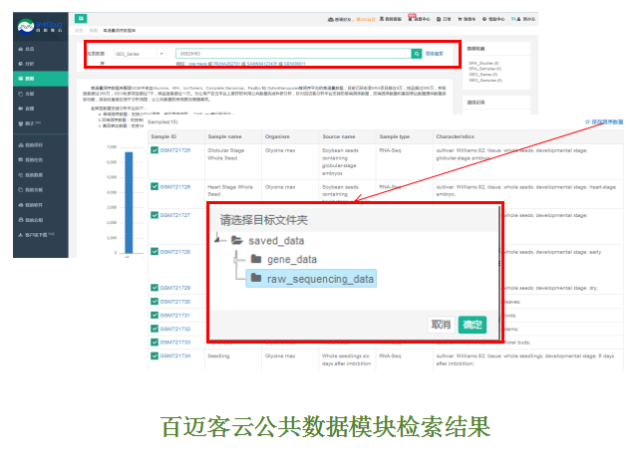Select the gene_data folder icon

pos(256,260)
